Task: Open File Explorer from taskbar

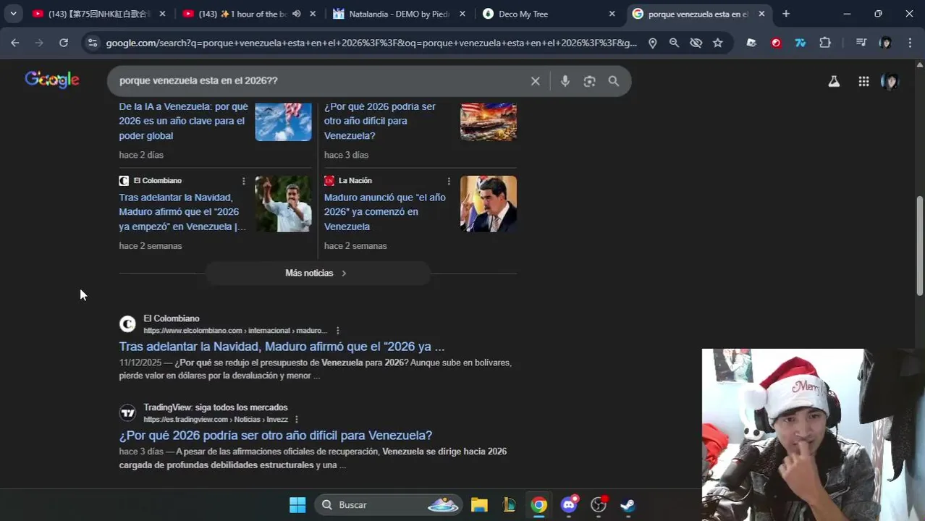Action: (479, 505)
